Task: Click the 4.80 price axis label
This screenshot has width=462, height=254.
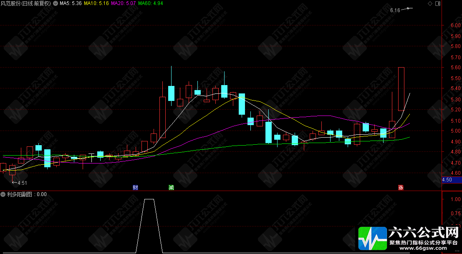Action: pos(456,152)
